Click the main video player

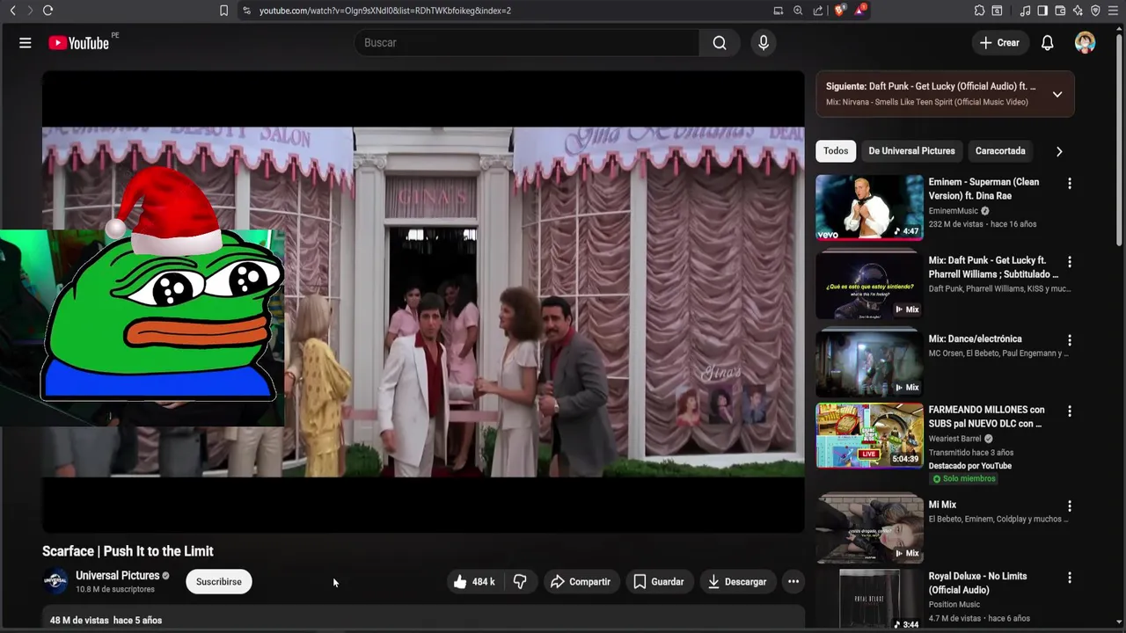423,302
